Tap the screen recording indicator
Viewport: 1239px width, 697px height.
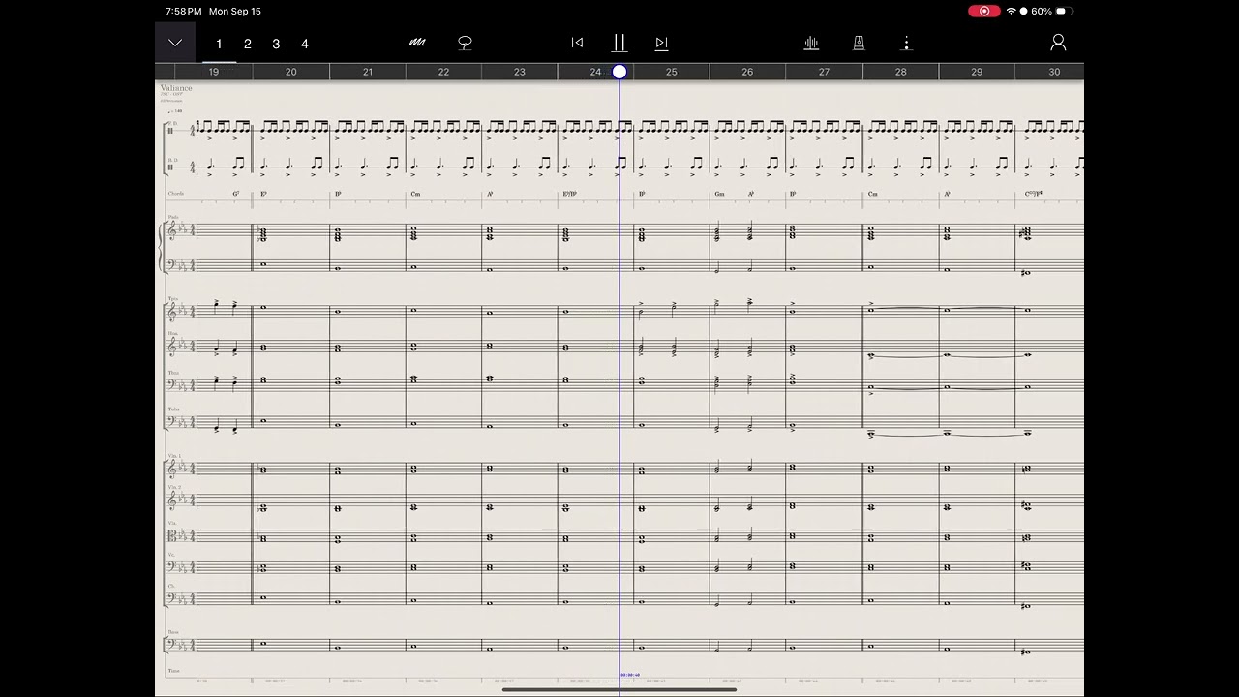pyautogui.click(x=984, y=11)
